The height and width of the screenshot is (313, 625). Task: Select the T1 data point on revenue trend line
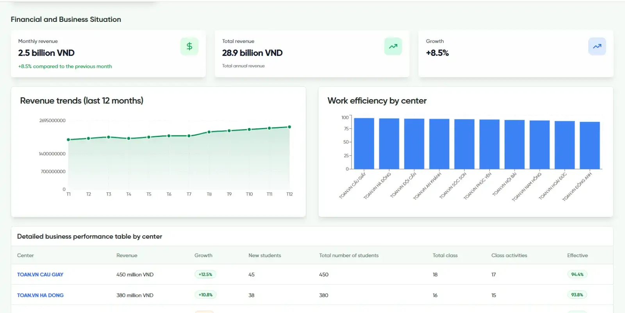pos(68,140)
